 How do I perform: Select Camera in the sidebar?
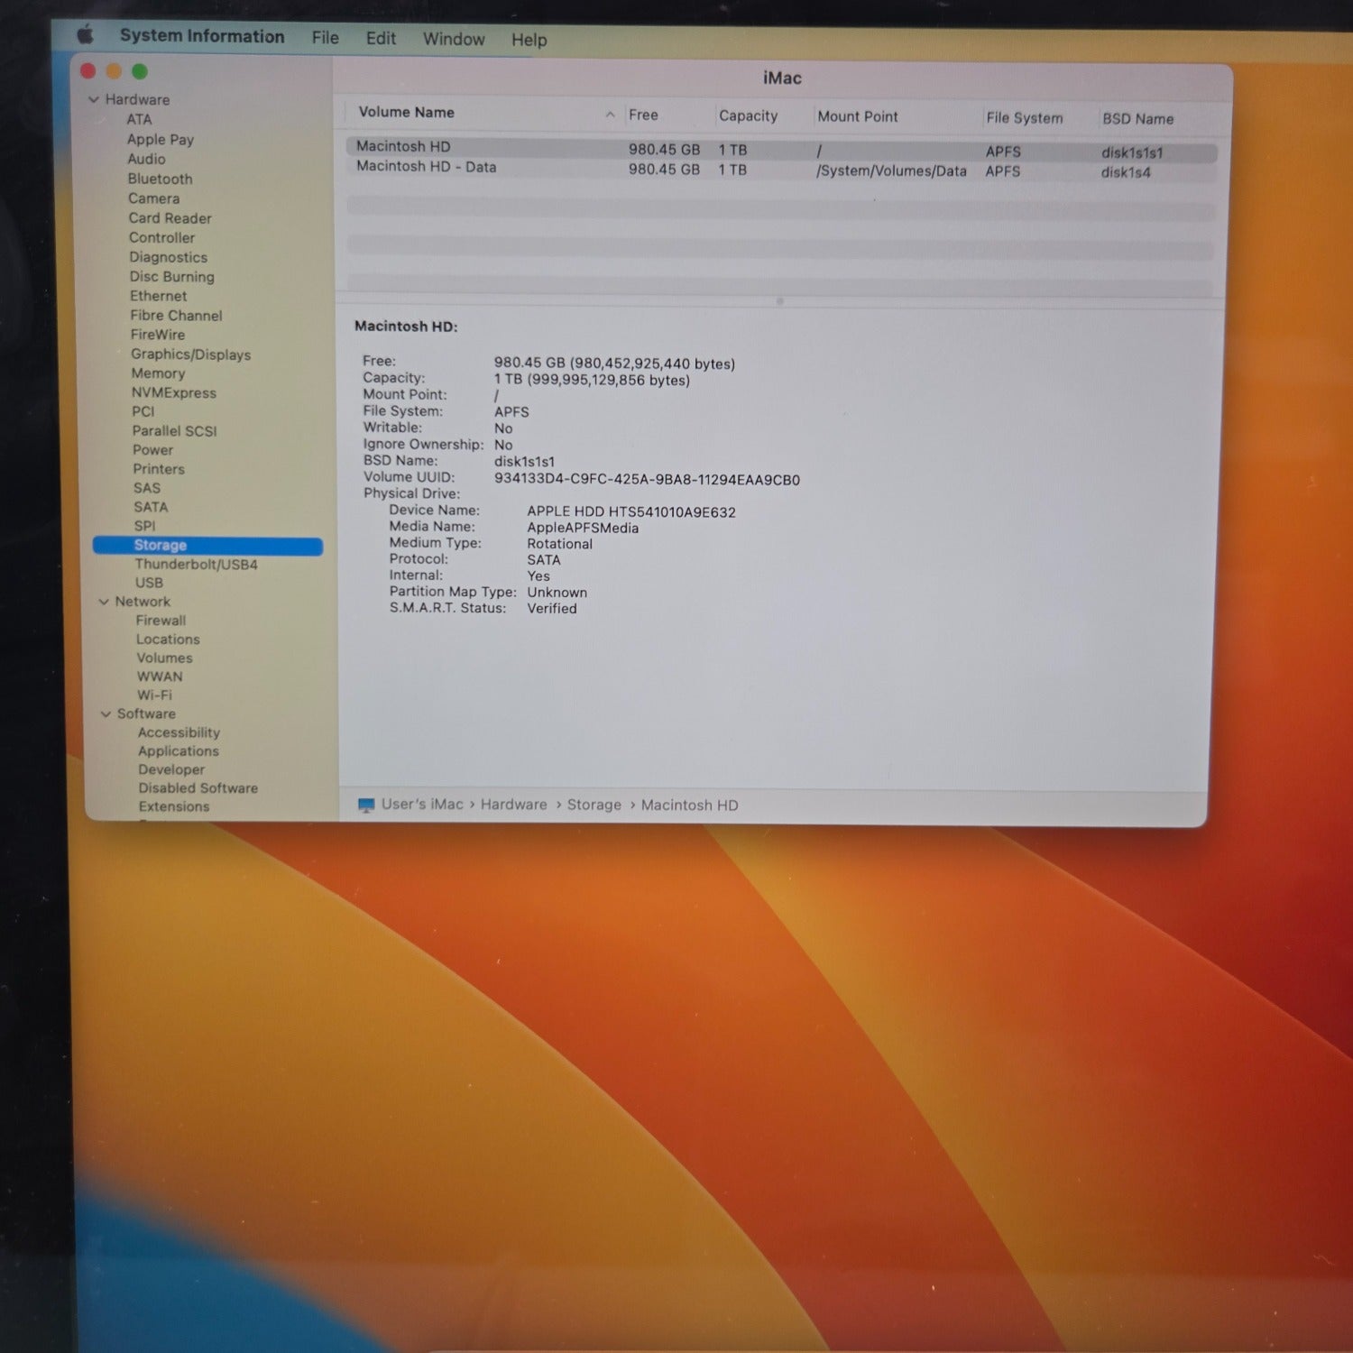(153, 198)
